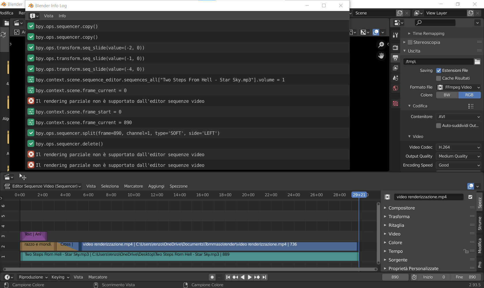Viewport: 484px width, 288px height.
Task: Open Output Quality dropdown
Action: [458, 156]
